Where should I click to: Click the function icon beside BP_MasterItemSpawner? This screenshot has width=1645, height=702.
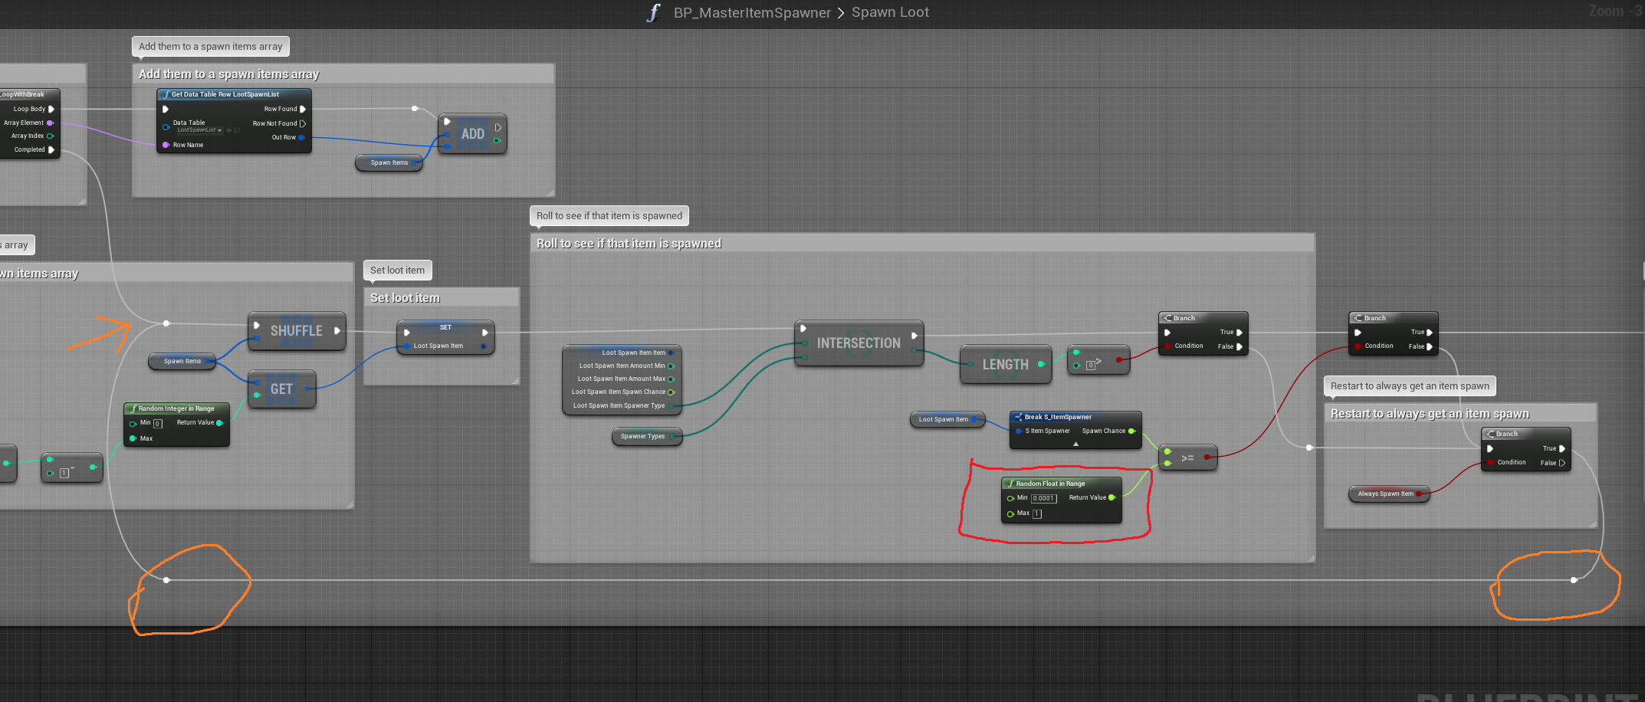pos(653,13)
